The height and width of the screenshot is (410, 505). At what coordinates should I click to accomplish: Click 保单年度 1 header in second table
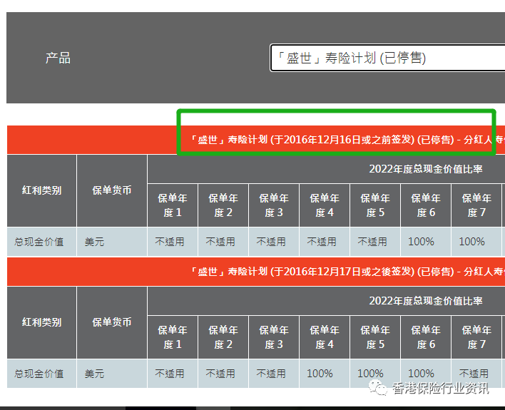[x=173, y=337]
